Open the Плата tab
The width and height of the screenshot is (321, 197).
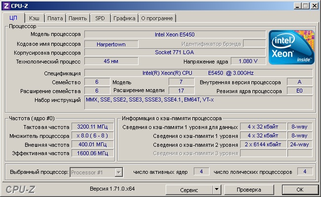pos(55,18)
